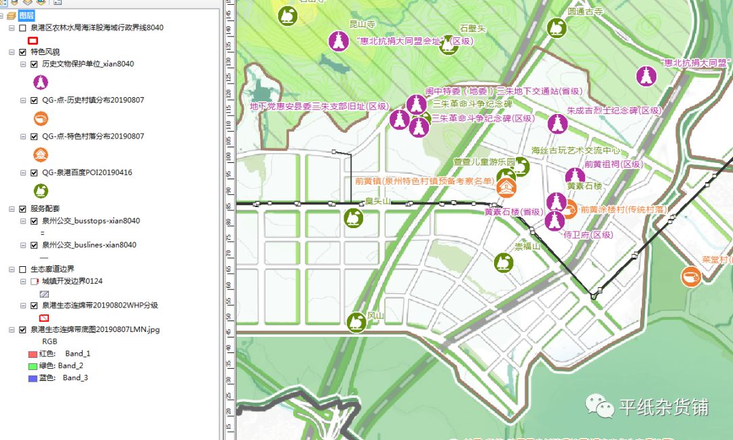Click the vertical ruler beside the map
The height and width of the screenshot is (440, 733).
pos(229,220)
